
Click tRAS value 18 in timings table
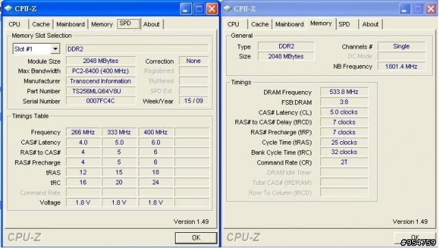[156, 173]
